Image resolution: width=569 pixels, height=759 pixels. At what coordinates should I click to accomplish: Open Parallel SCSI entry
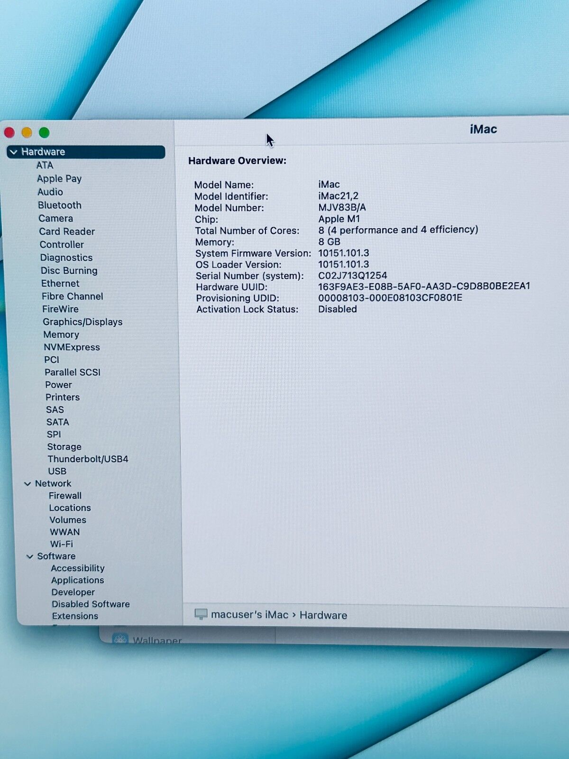pyautogui.click(x=73, y=372)
